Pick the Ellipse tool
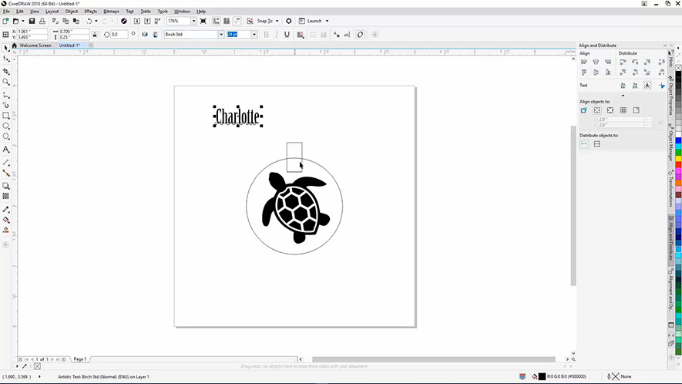 coord(6,126)
